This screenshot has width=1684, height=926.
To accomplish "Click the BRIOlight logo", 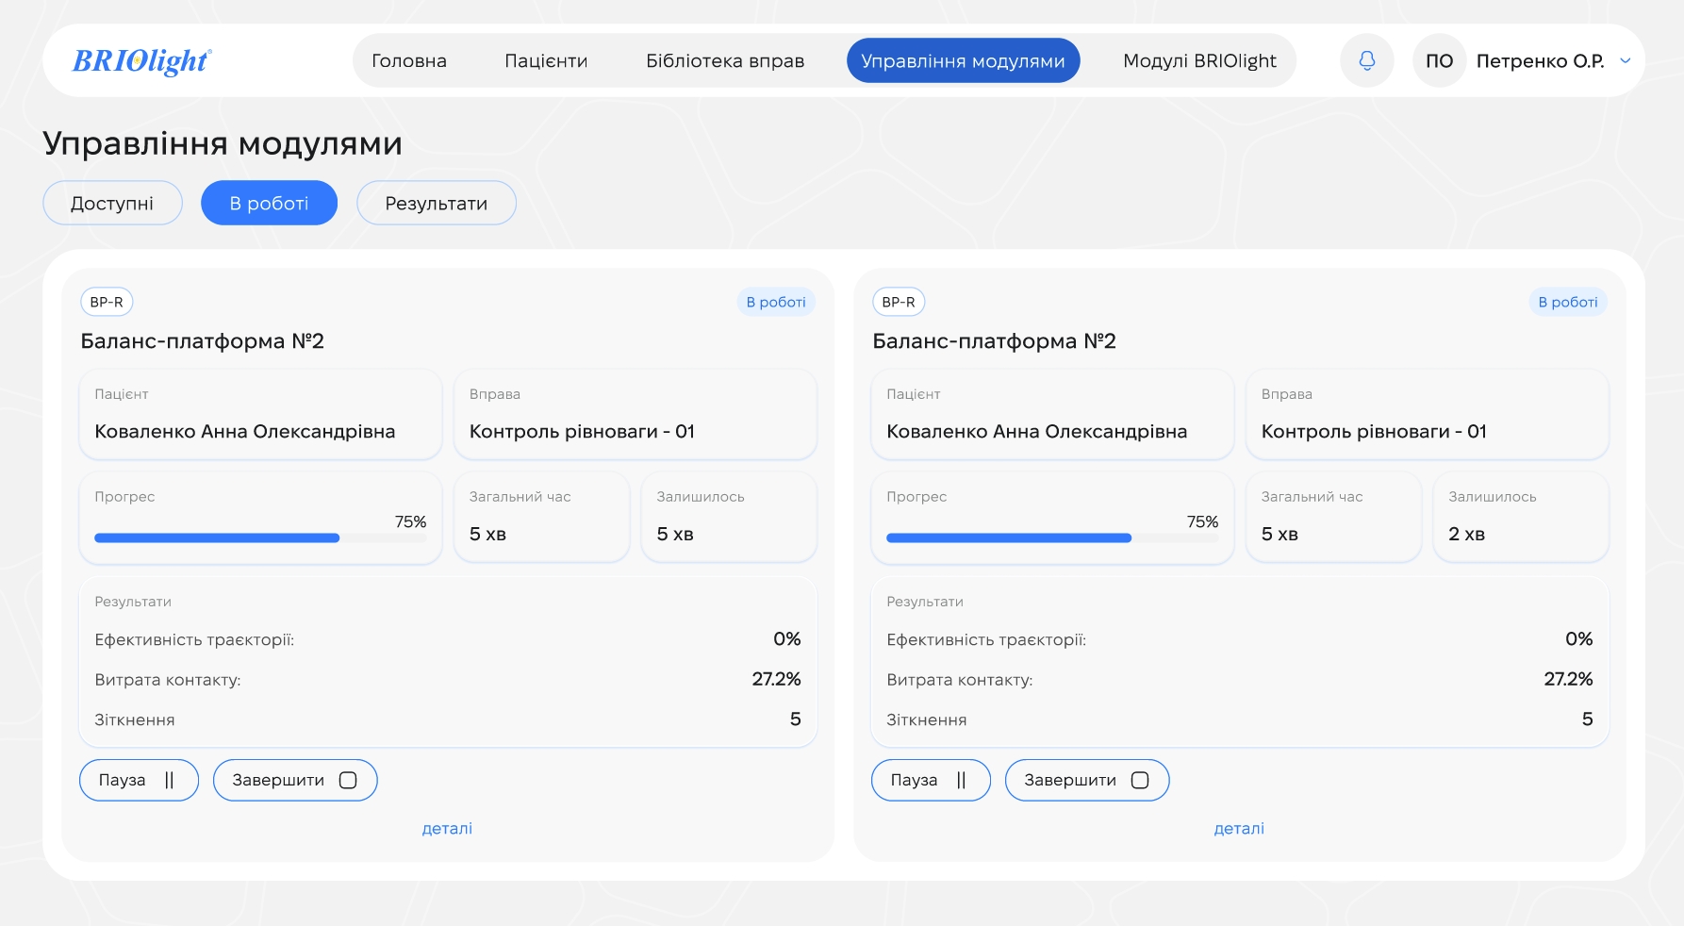I will tap(141, 60).
